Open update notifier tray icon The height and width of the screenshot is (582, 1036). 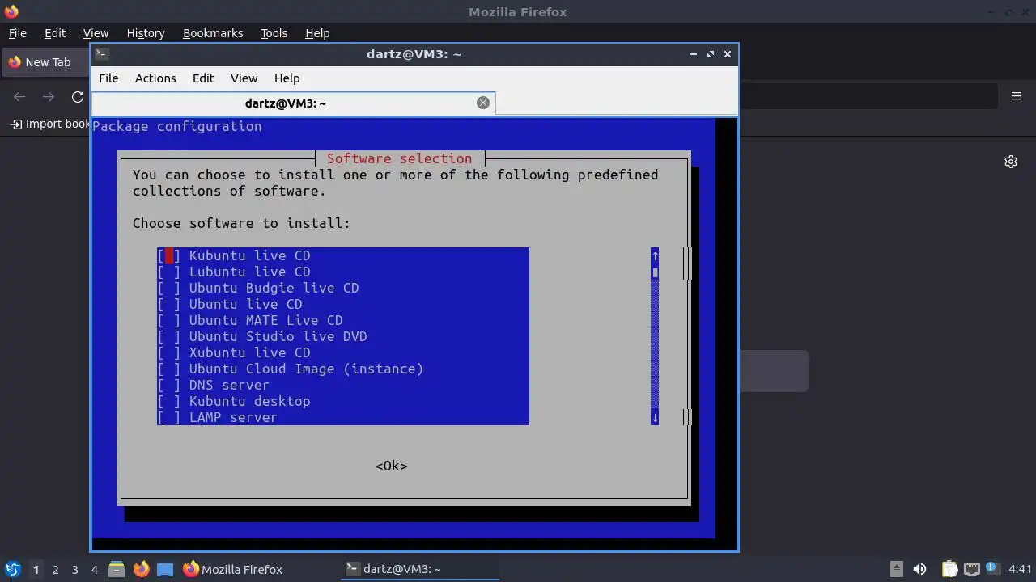click(x=991, y=569)
